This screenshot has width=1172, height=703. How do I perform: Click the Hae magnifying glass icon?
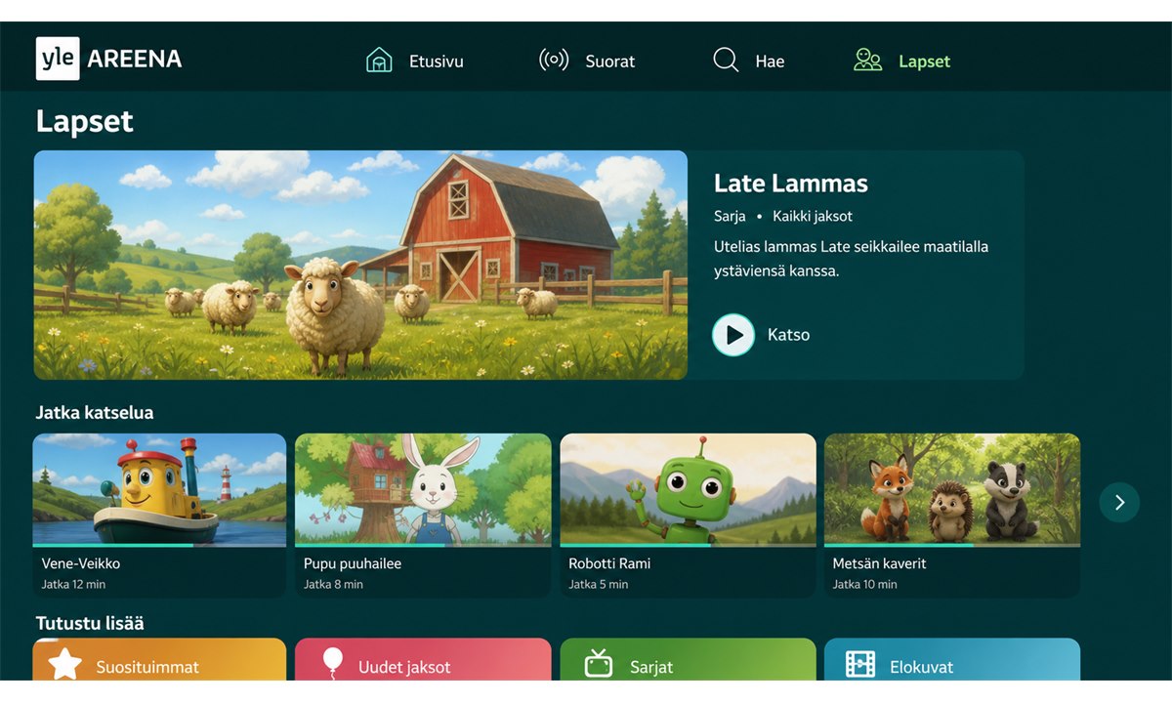(726, 61)
